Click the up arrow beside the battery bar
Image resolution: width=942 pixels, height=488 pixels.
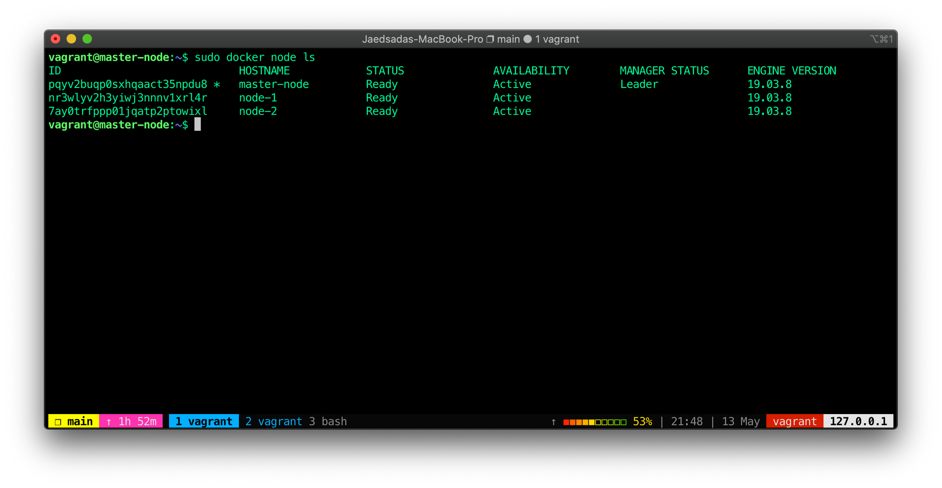point(553,422)
